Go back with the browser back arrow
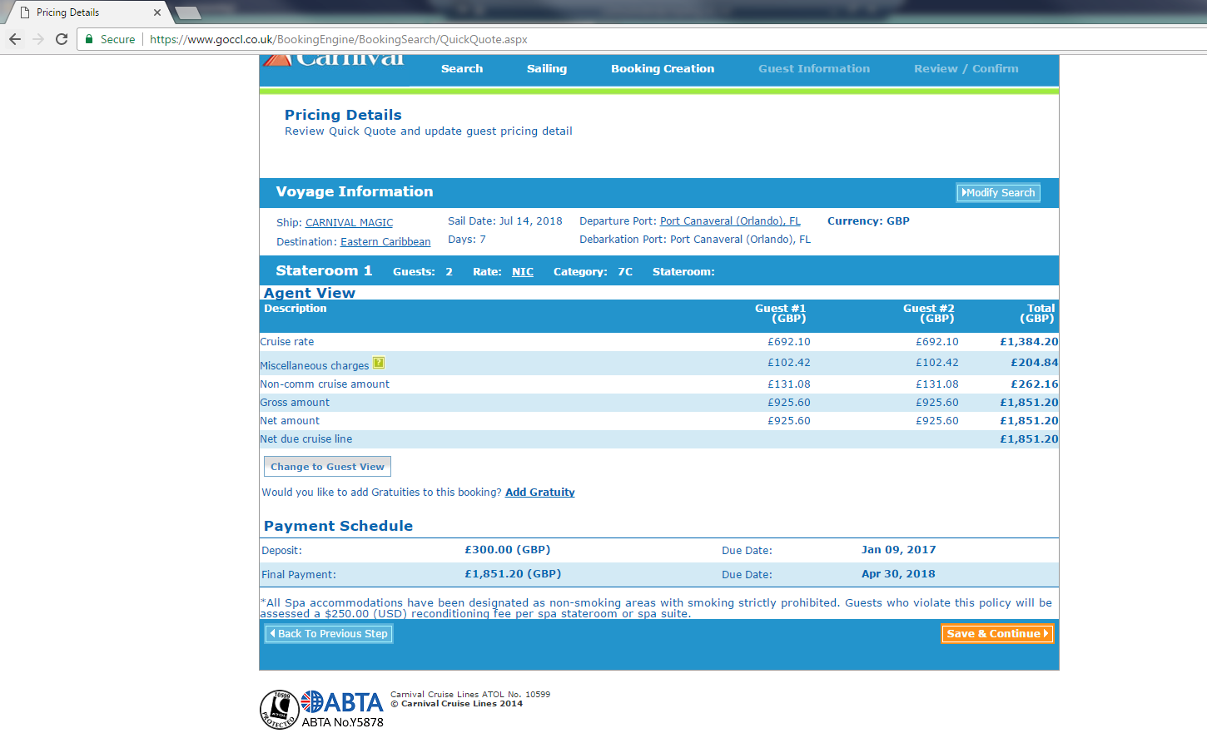 pyautogui.click(x=15, y=39)
